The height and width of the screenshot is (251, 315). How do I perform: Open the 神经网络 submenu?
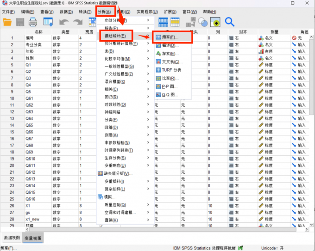(x=126, y=112)
